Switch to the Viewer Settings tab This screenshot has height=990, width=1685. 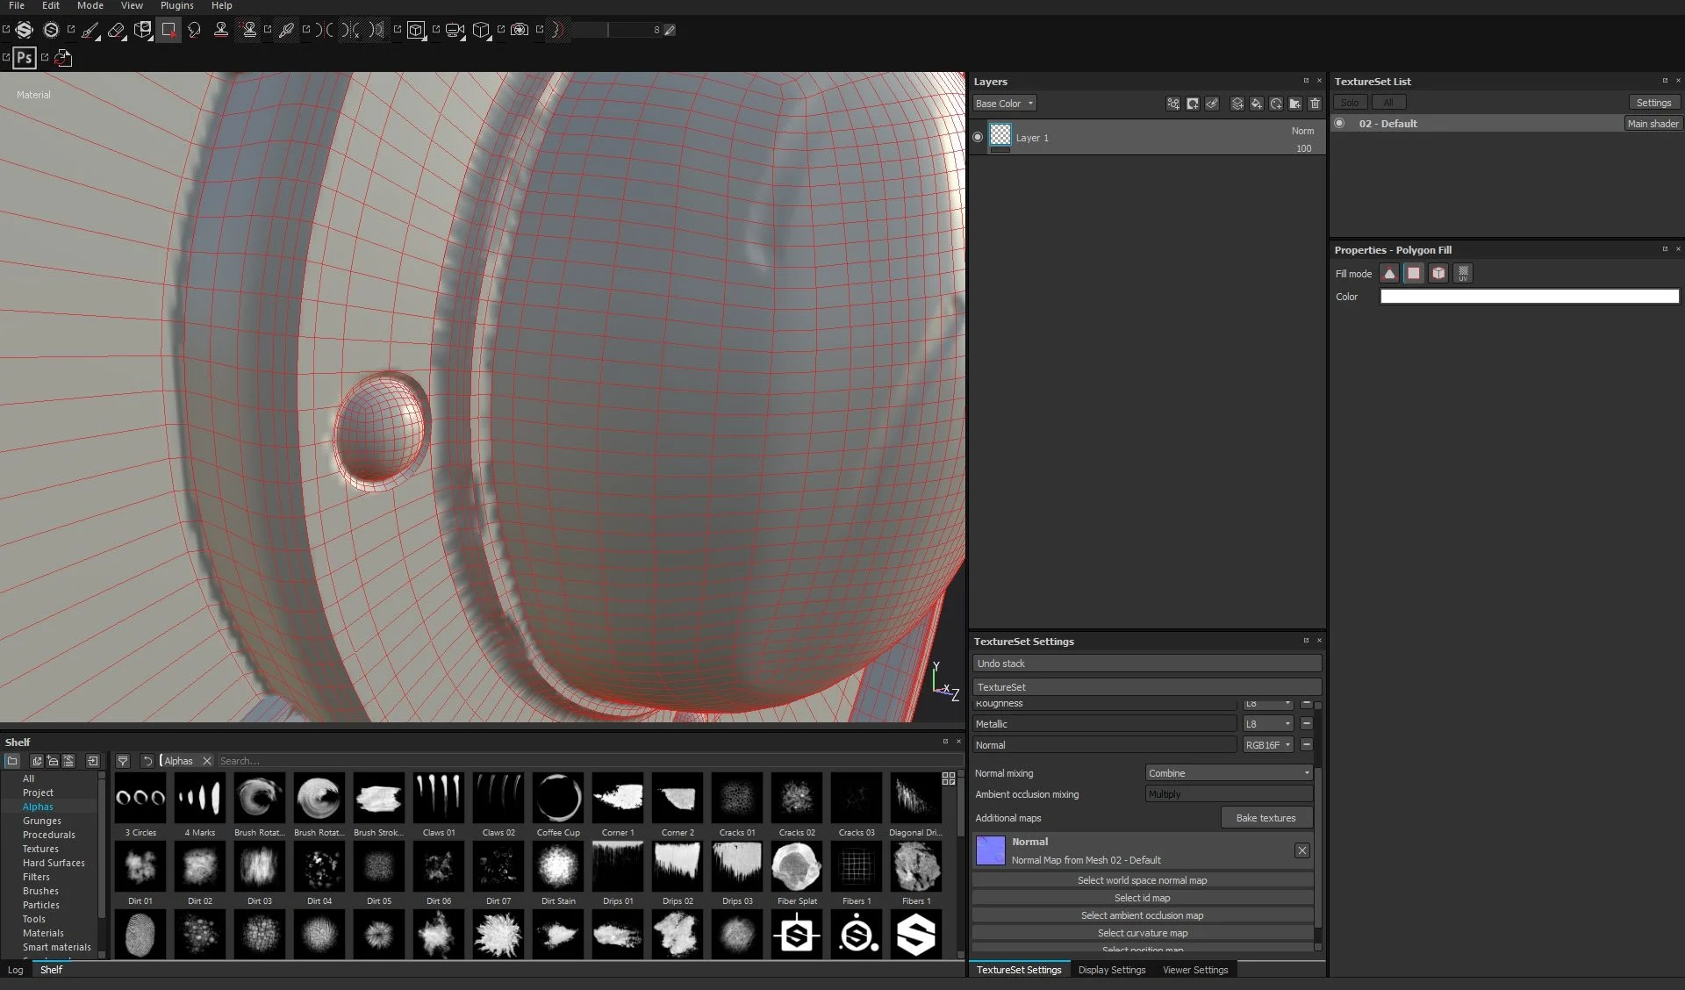1195,970
